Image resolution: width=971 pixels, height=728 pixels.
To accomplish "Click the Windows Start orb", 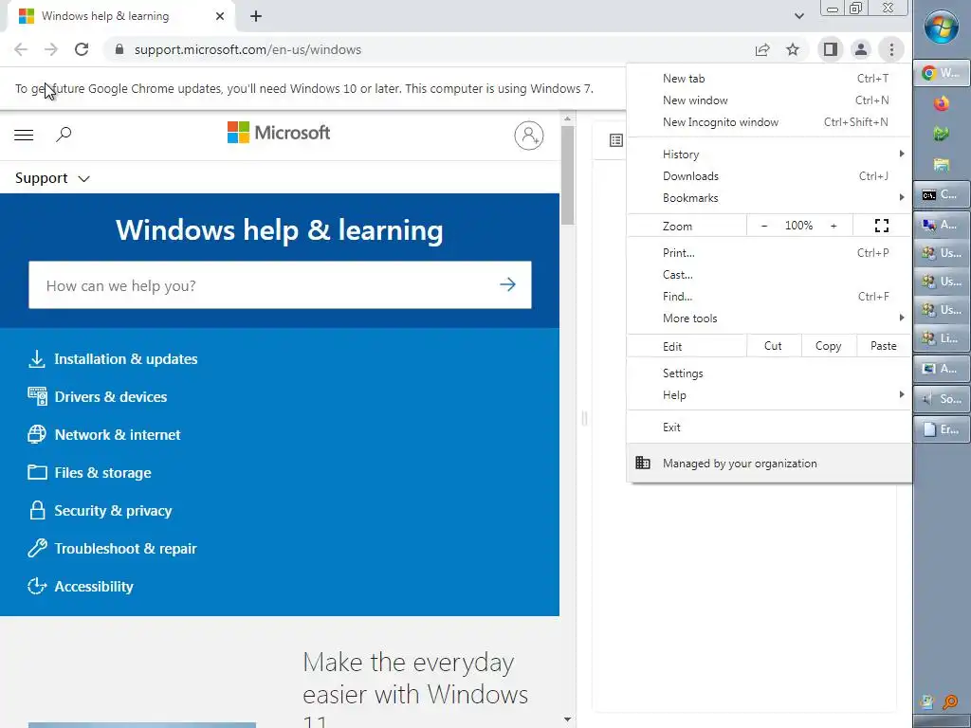I will coord(942,27).
